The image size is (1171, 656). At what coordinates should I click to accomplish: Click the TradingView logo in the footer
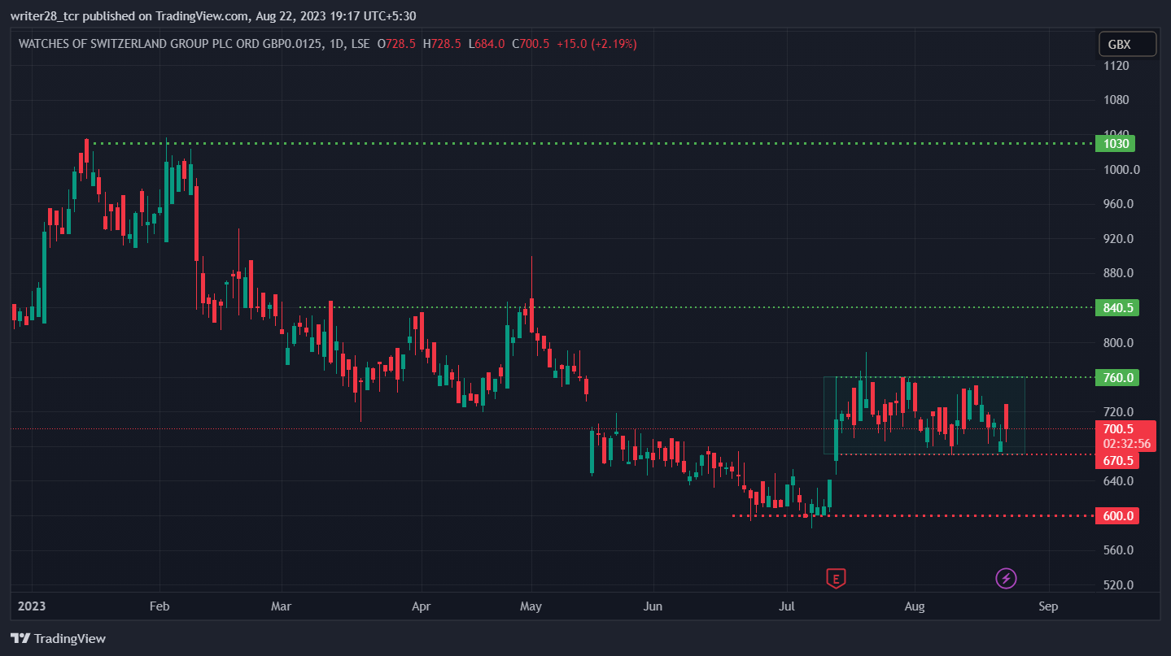point(58,638)
